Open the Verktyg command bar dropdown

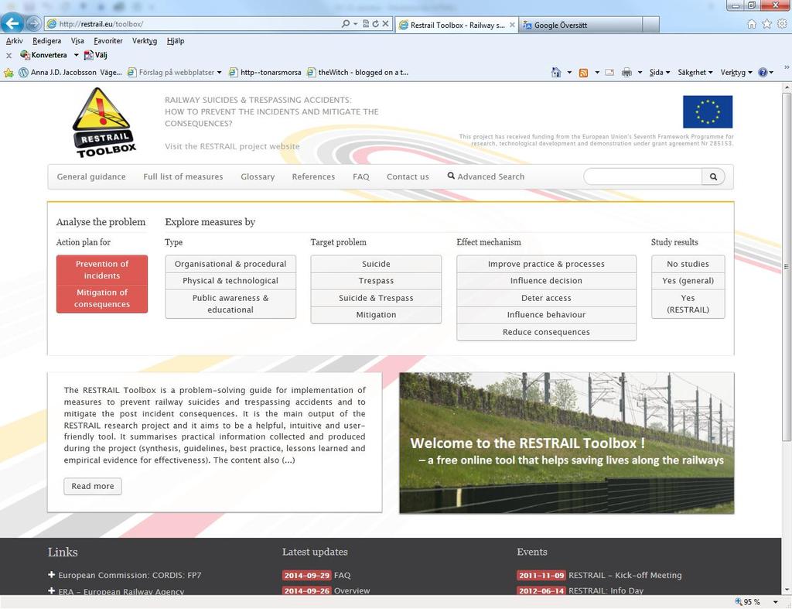pyautogui.click(x=736, y=73)
